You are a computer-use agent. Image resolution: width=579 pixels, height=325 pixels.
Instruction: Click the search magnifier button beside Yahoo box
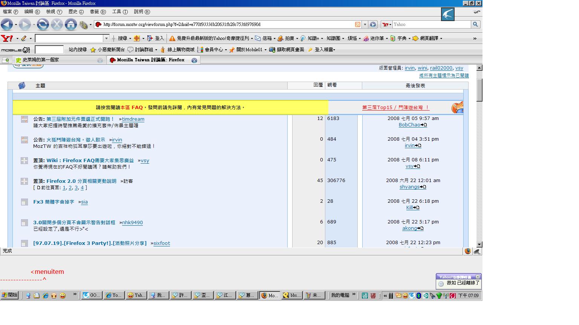(x=475, y=24)
